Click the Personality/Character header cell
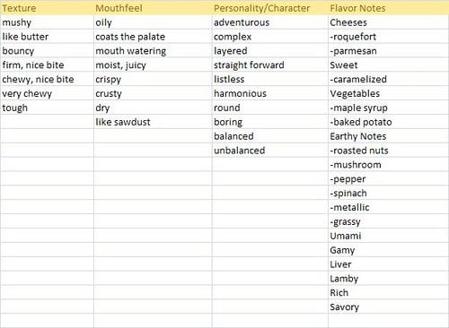449x328 pixels. [270, 8]
